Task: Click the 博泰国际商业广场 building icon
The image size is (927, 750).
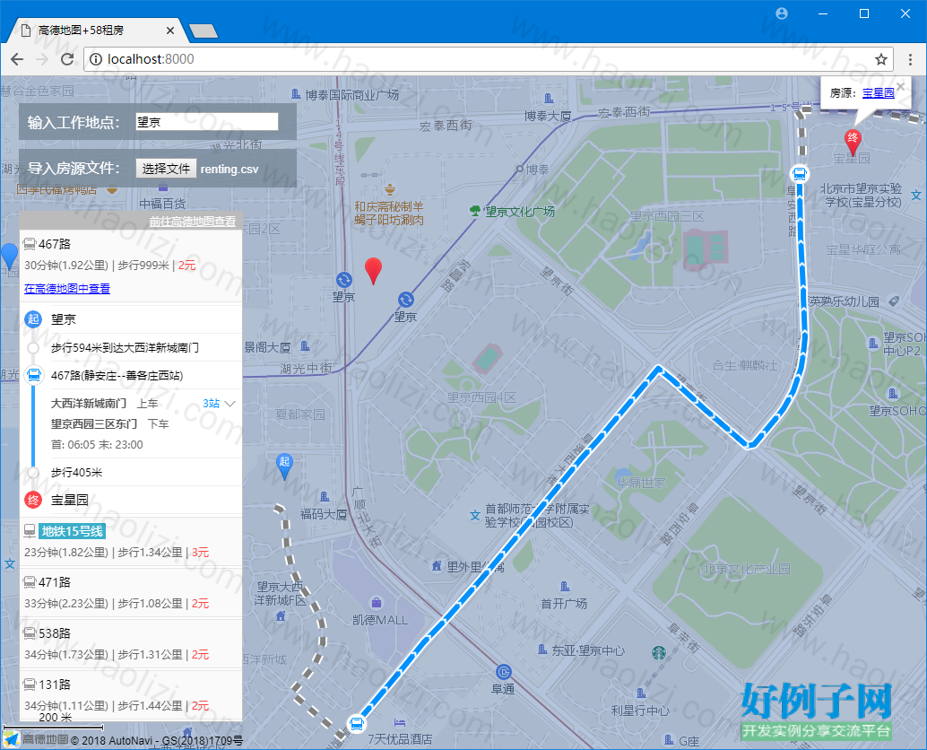Action: click(x=296, y=94)
